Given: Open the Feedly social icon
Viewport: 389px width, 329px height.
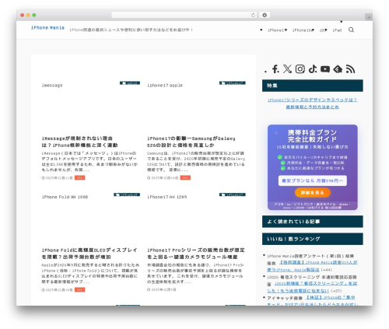Looking at the screenshot, I should pyautogui.click(x=338, y=69).
